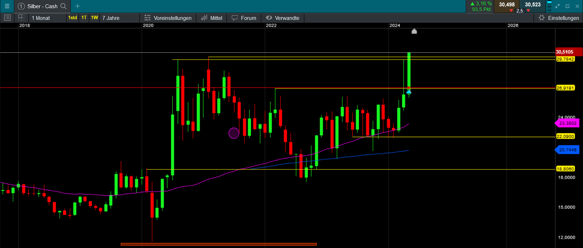The height and width of the screenshot is (248, 583).
Task: Close the chart window
Action: click(x=577, y=6)
